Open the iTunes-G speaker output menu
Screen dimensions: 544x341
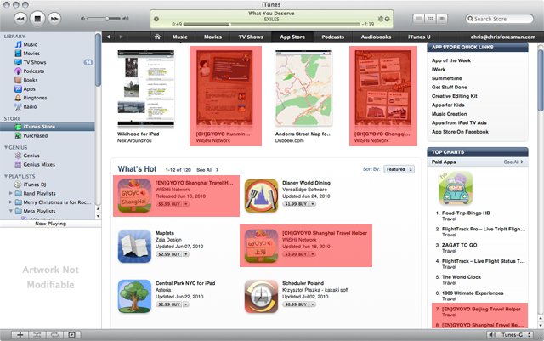[510, 335]
